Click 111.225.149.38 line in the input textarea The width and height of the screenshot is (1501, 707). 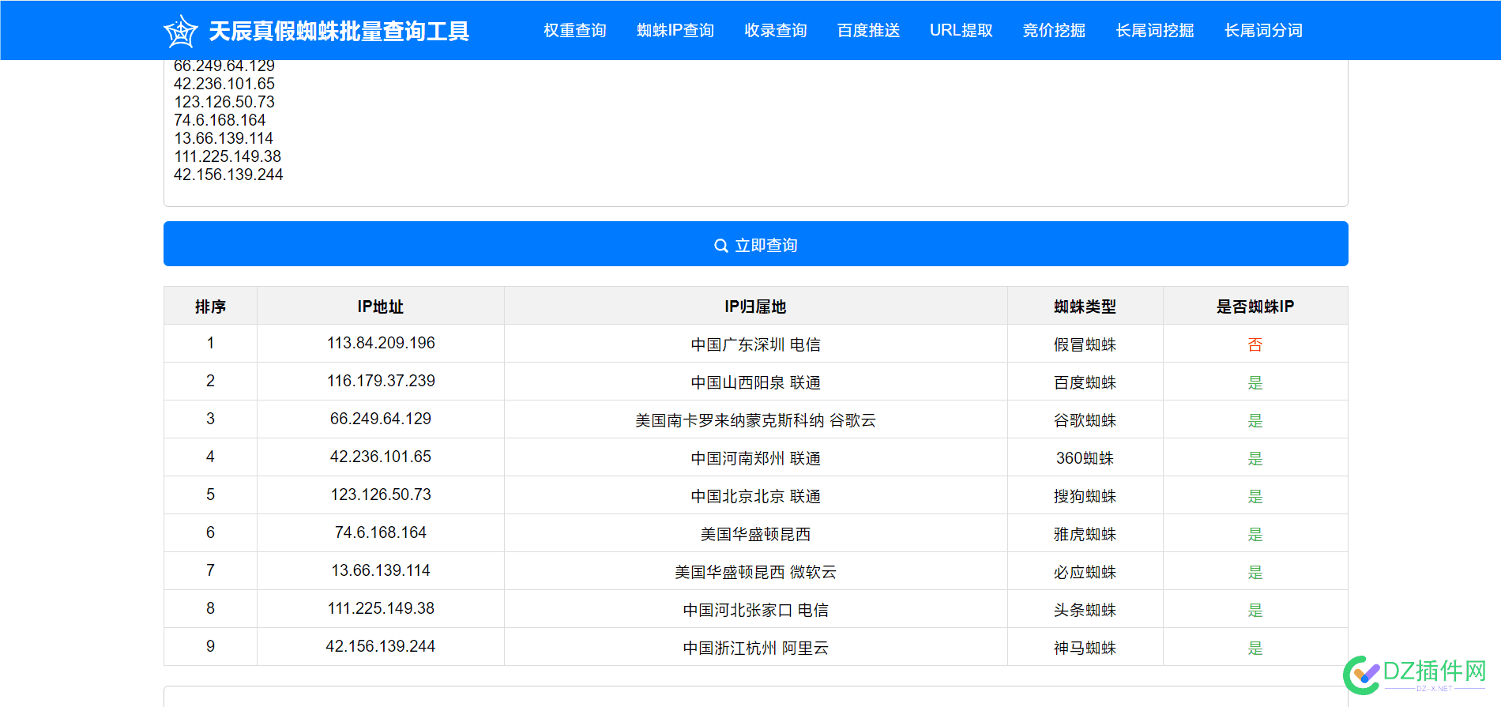tap(228, 156)
